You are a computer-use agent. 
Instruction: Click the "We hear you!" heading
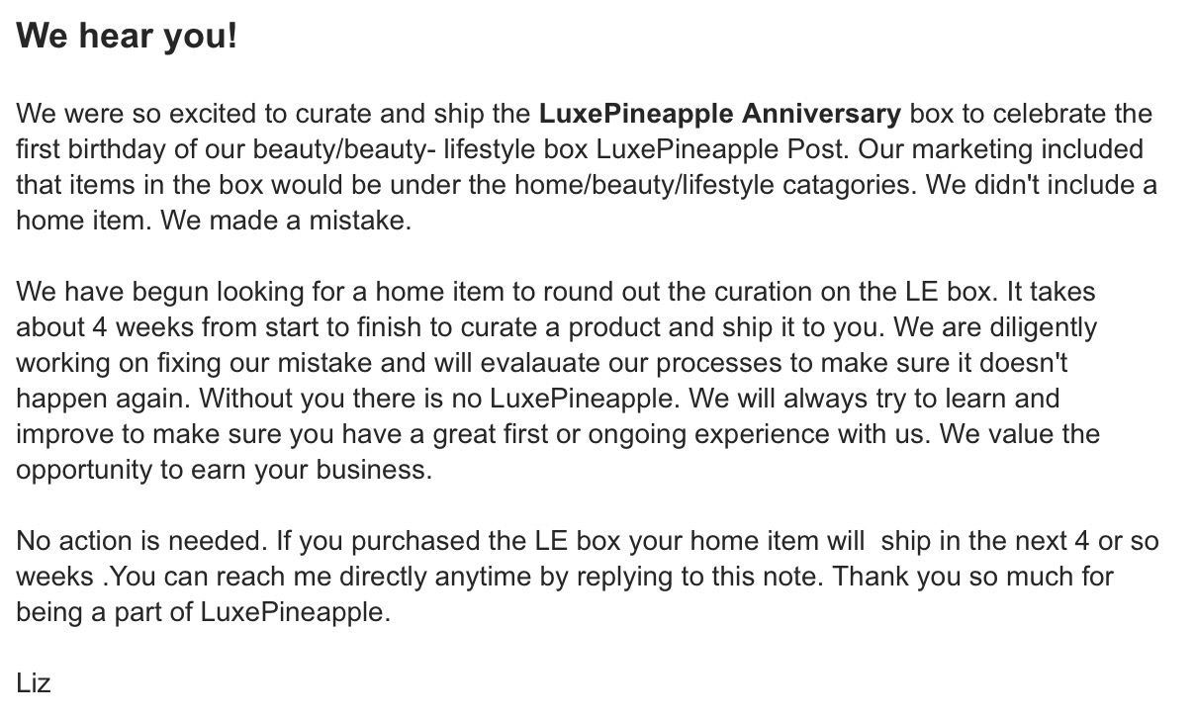(x=127, y=38)
